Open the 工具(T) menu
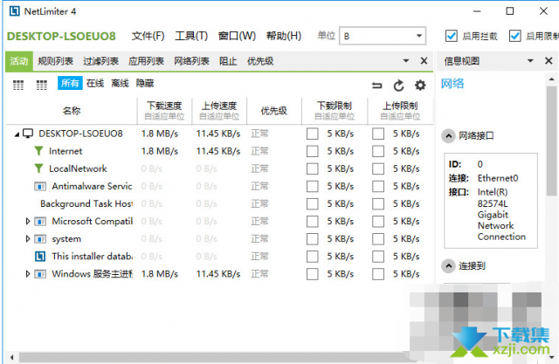The width and height of the screenshot is (559, 364). 190,36
